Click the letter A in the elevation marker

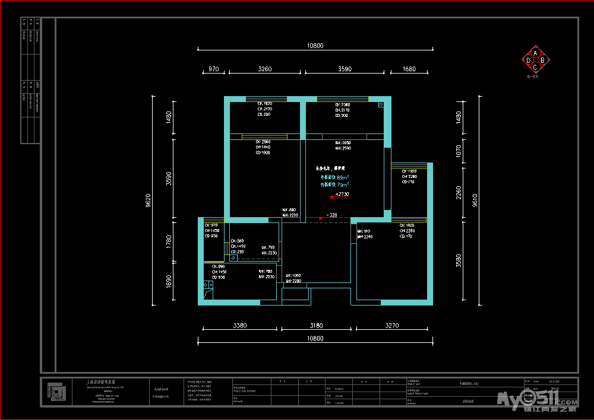tap(535, 53)
